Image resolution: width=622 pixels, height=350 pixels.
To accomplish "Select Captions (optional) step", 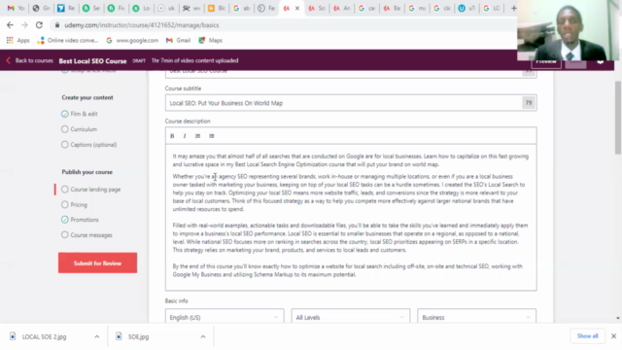I will [88, 145].
